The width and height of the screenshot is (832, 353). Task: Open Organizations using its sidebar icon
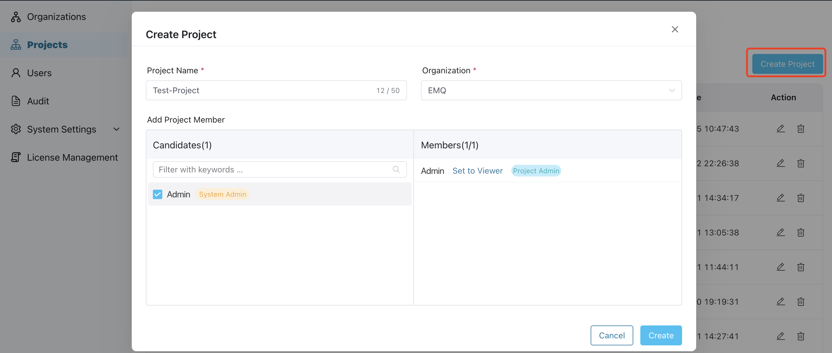click(16, 16)
